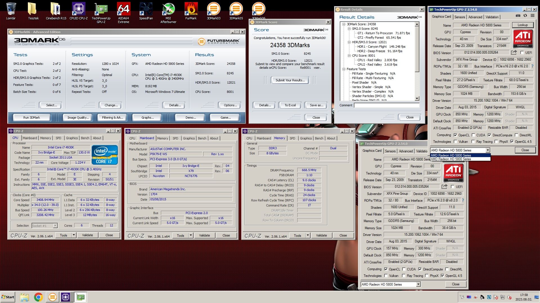Launch MSI Afterburner desktop shortcut
The width and height of the screenshot is (540, 303).
pyautogui.click(x=168, y=13)
